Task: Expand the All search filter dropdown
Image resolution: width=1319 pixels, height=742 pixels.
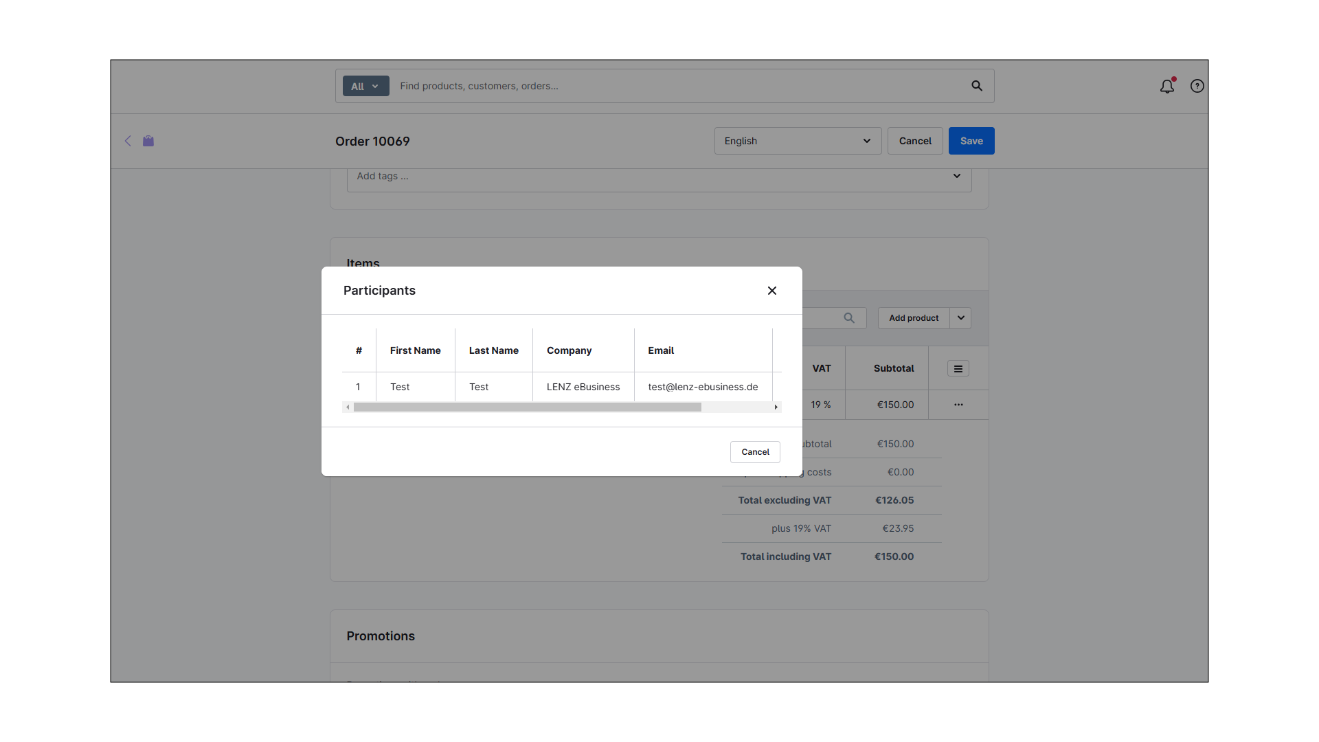Action: pyautogui.click(x=365, y=87)
